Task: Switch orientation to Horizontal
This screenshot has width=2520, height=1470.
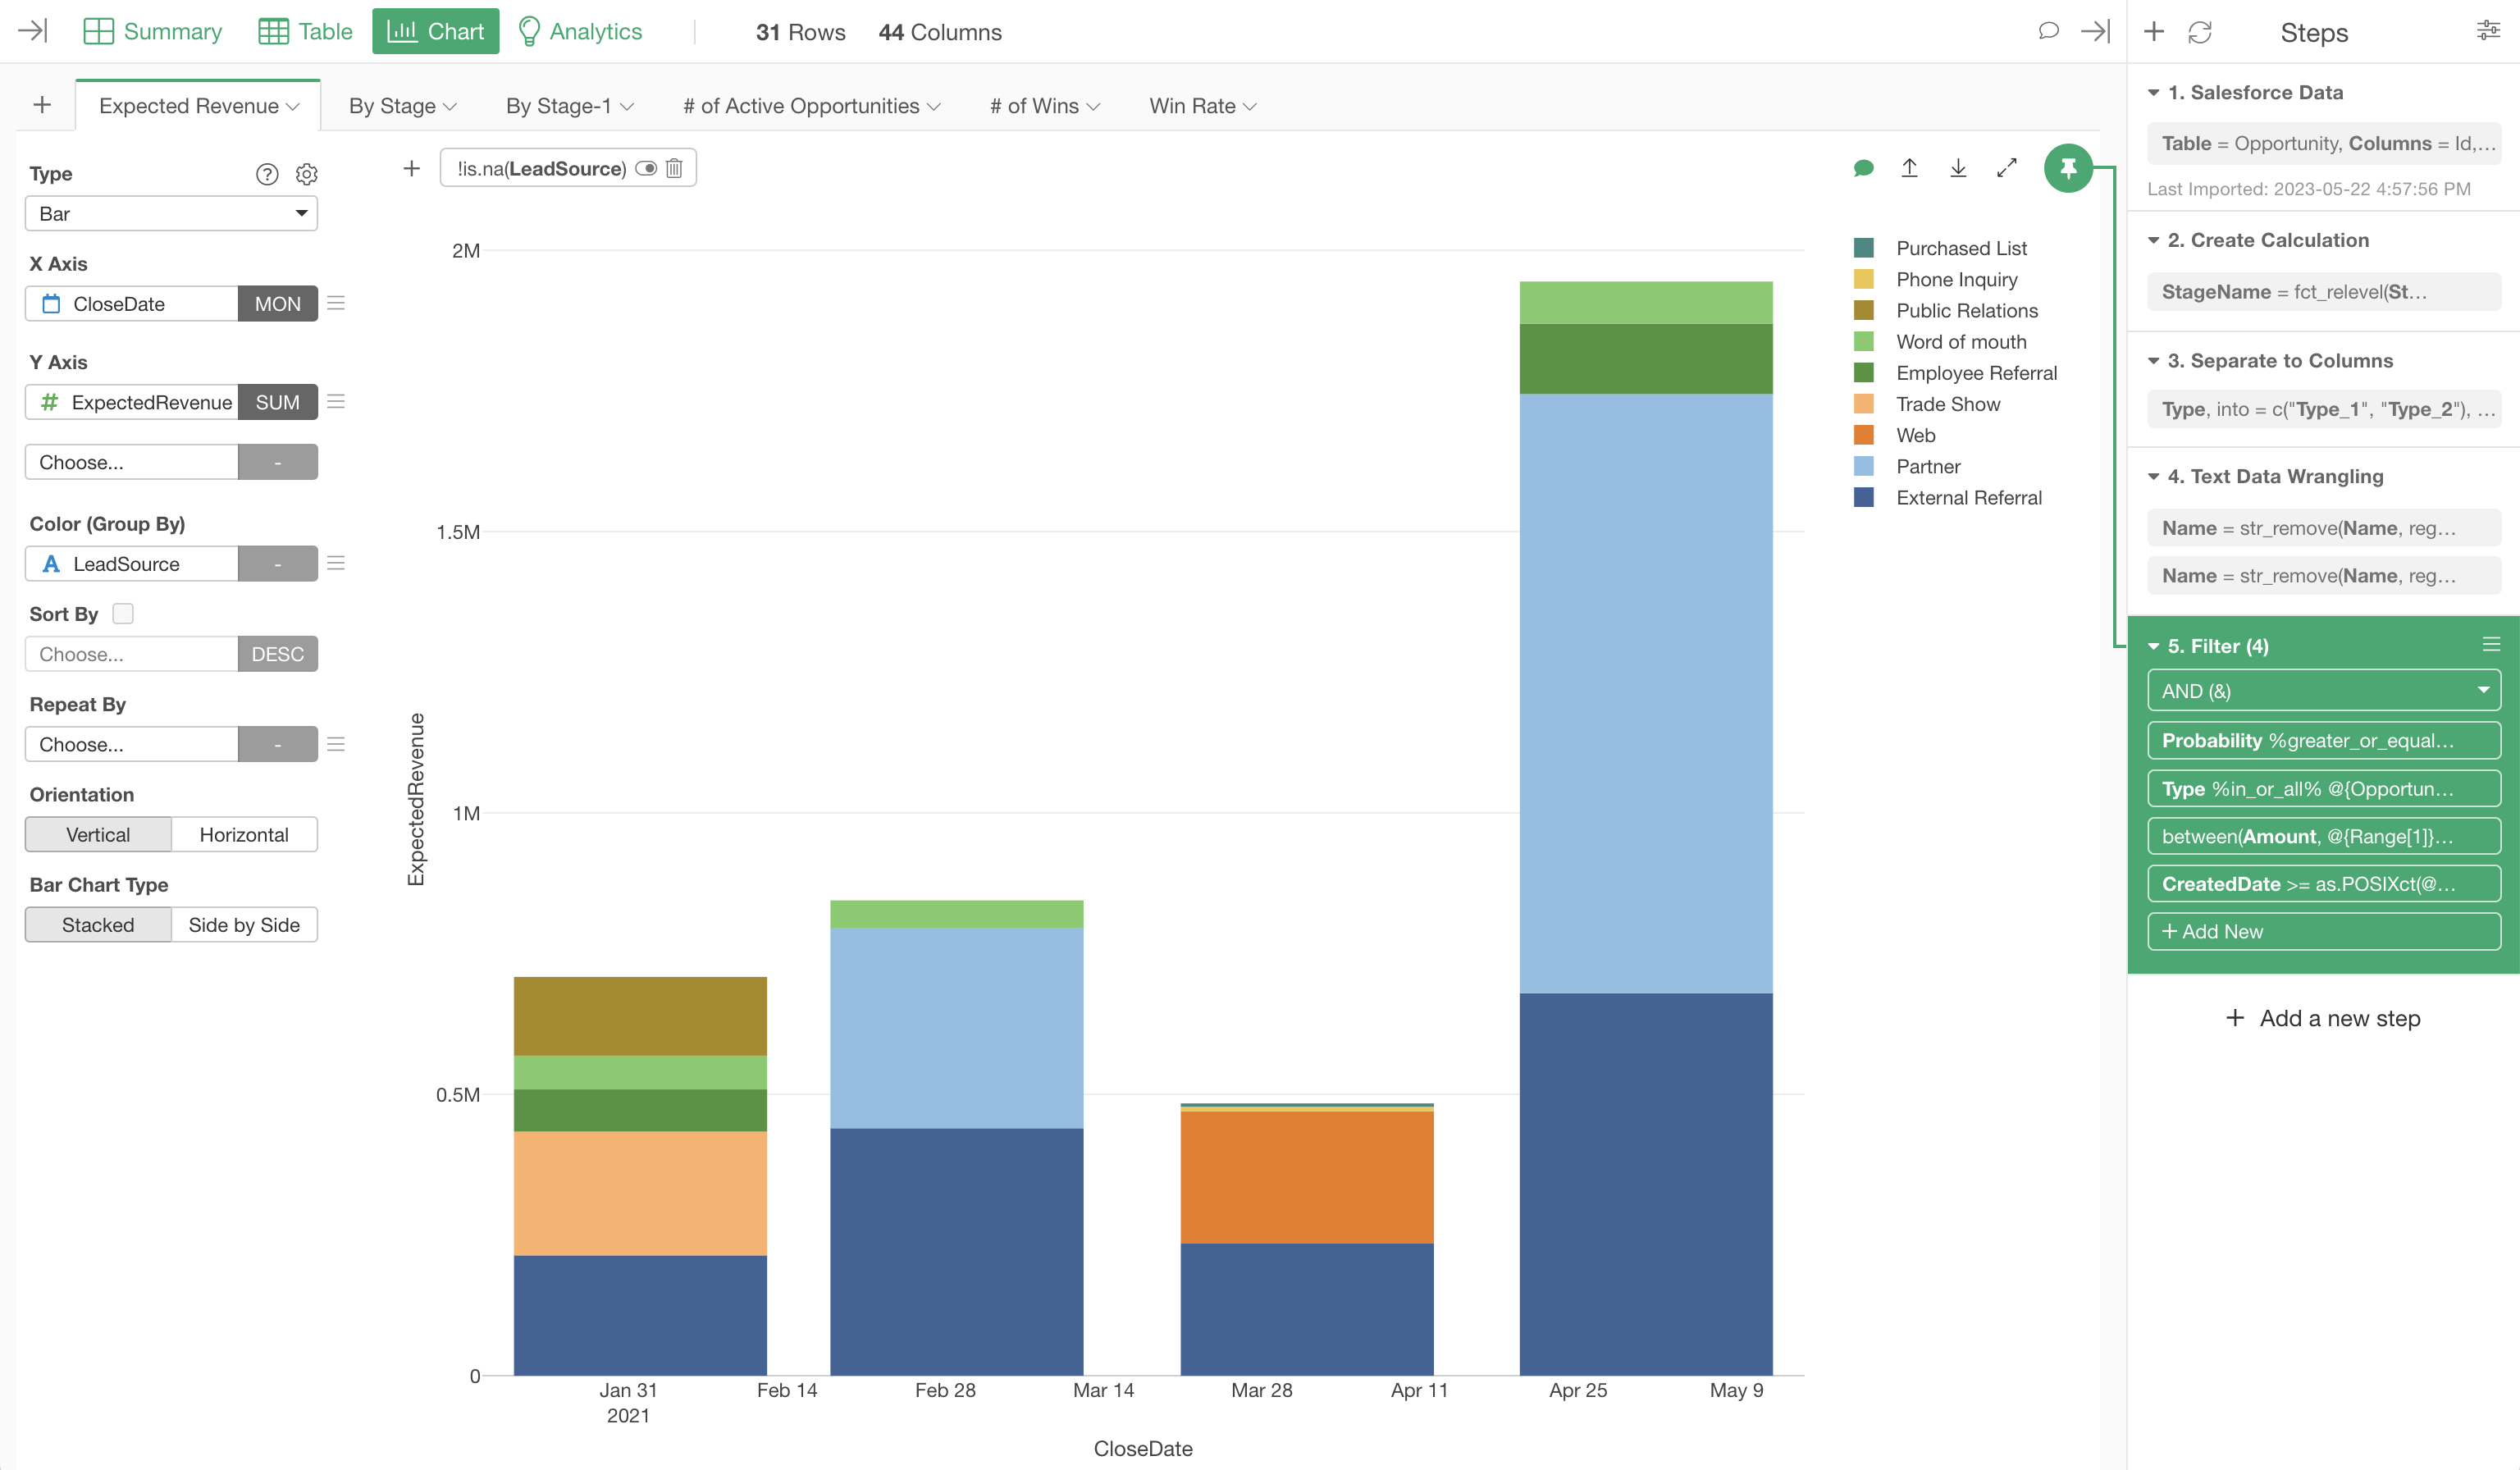Action: point(243,834)
